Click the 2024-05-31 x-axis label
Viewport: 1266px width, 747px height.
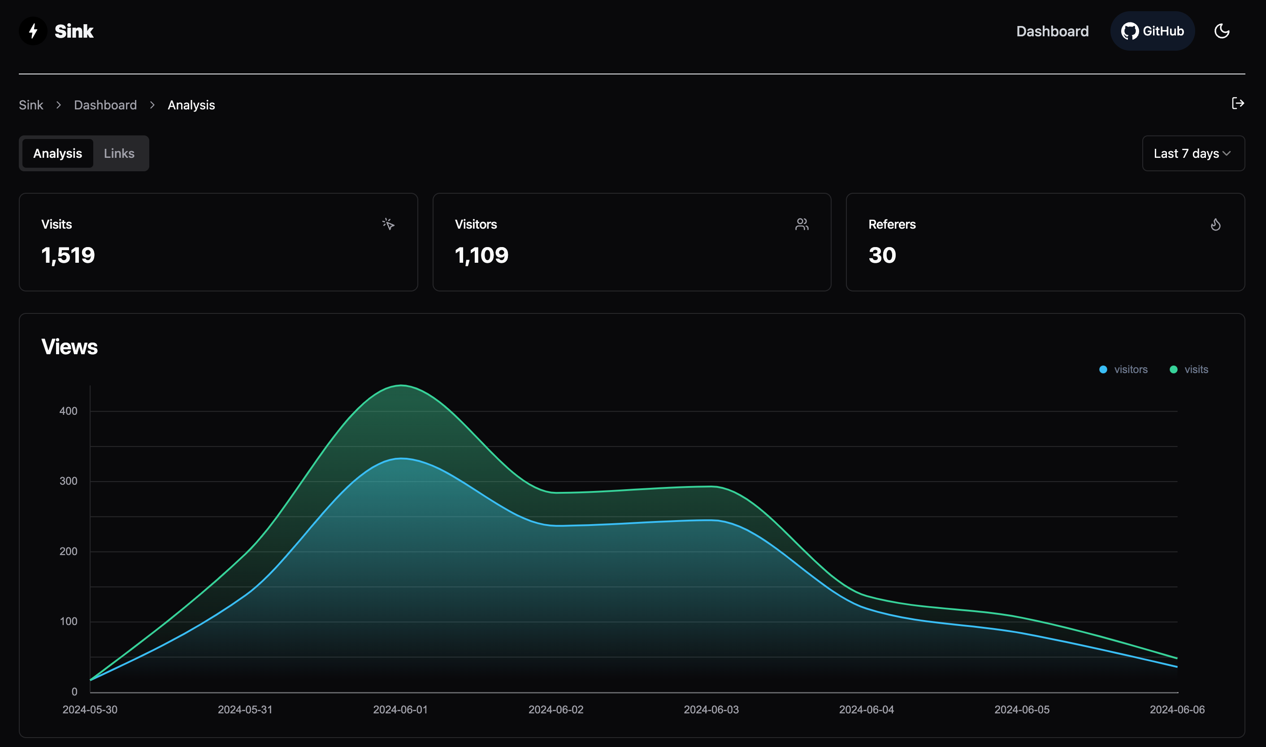pyautogui.click(x=245, y=710)
